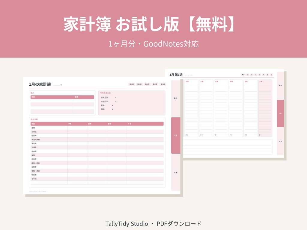Click the TallyTidy Studio・PDFダウンロード footer text

click(153, 223)
